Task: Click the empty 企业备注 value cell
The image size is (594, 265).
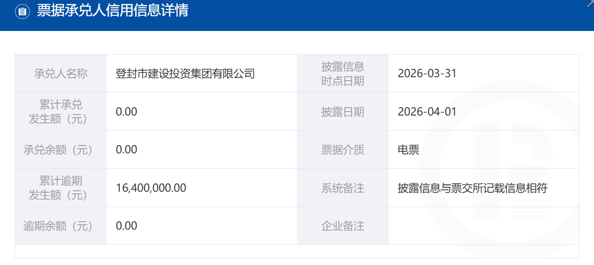Action: click(x=483, y=226)
